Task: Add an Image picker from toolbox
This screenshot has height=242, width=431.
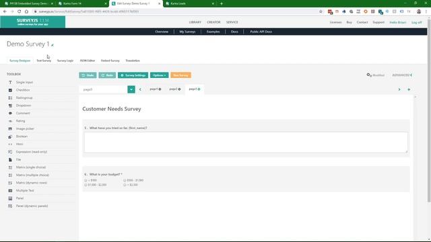Action: pos(25,128)
